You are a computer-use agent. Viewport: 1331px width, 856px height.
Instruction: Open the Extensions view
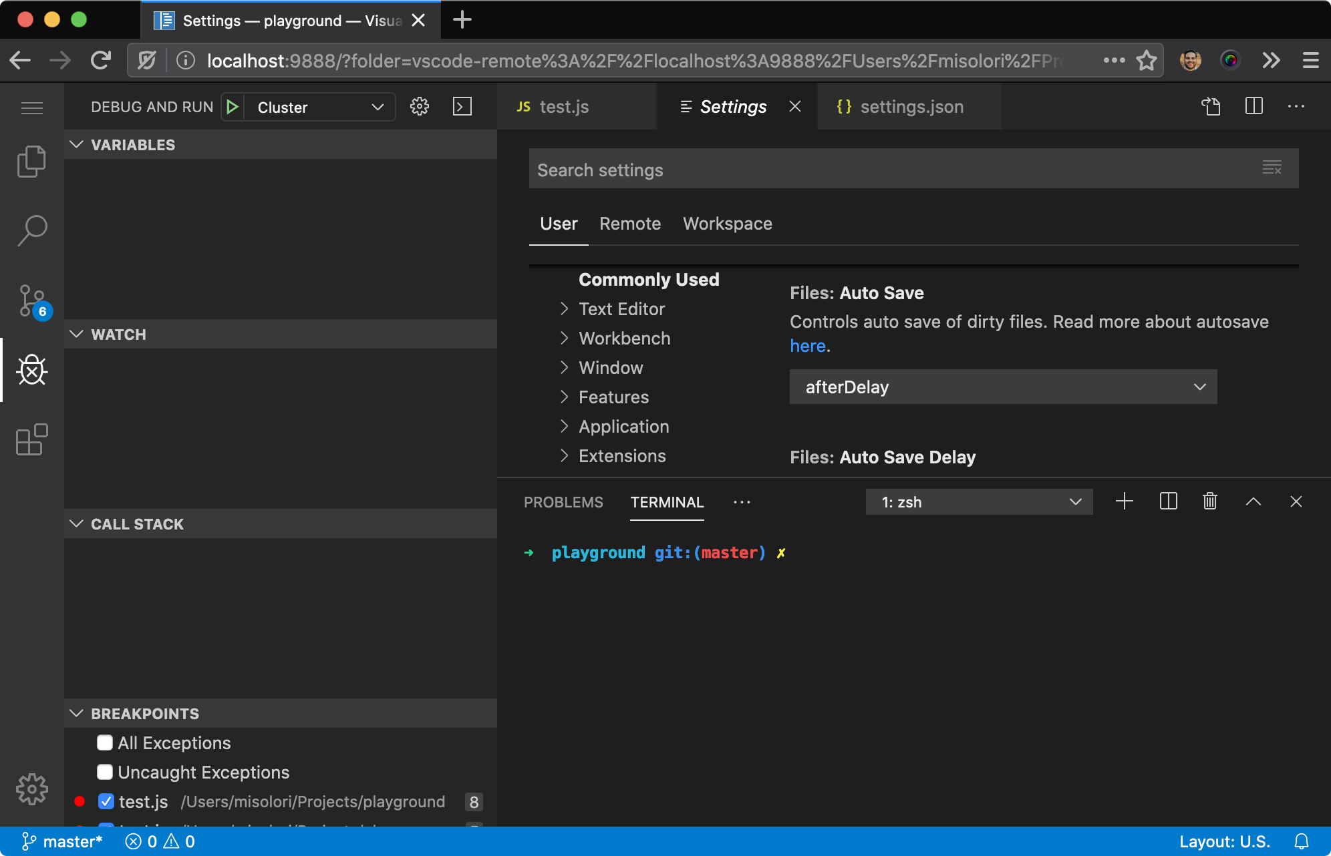31,439
